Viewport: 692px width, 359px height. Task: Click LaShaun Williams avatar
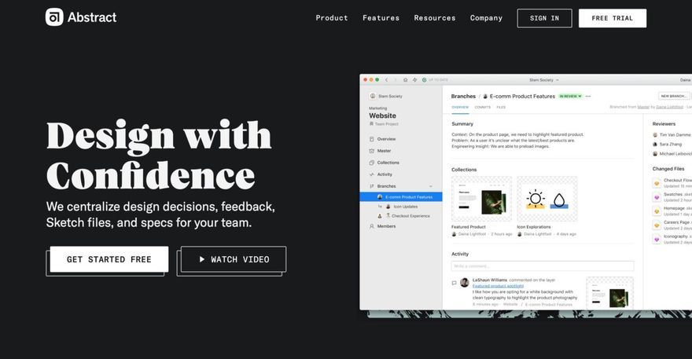464,283
